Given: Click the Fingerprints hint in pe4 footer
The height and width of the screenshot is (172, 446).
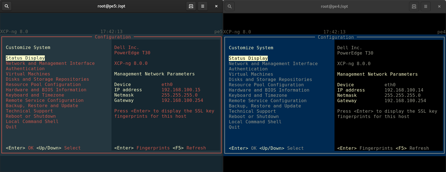Looking at the screenshot, I should (x=376, y=148).
